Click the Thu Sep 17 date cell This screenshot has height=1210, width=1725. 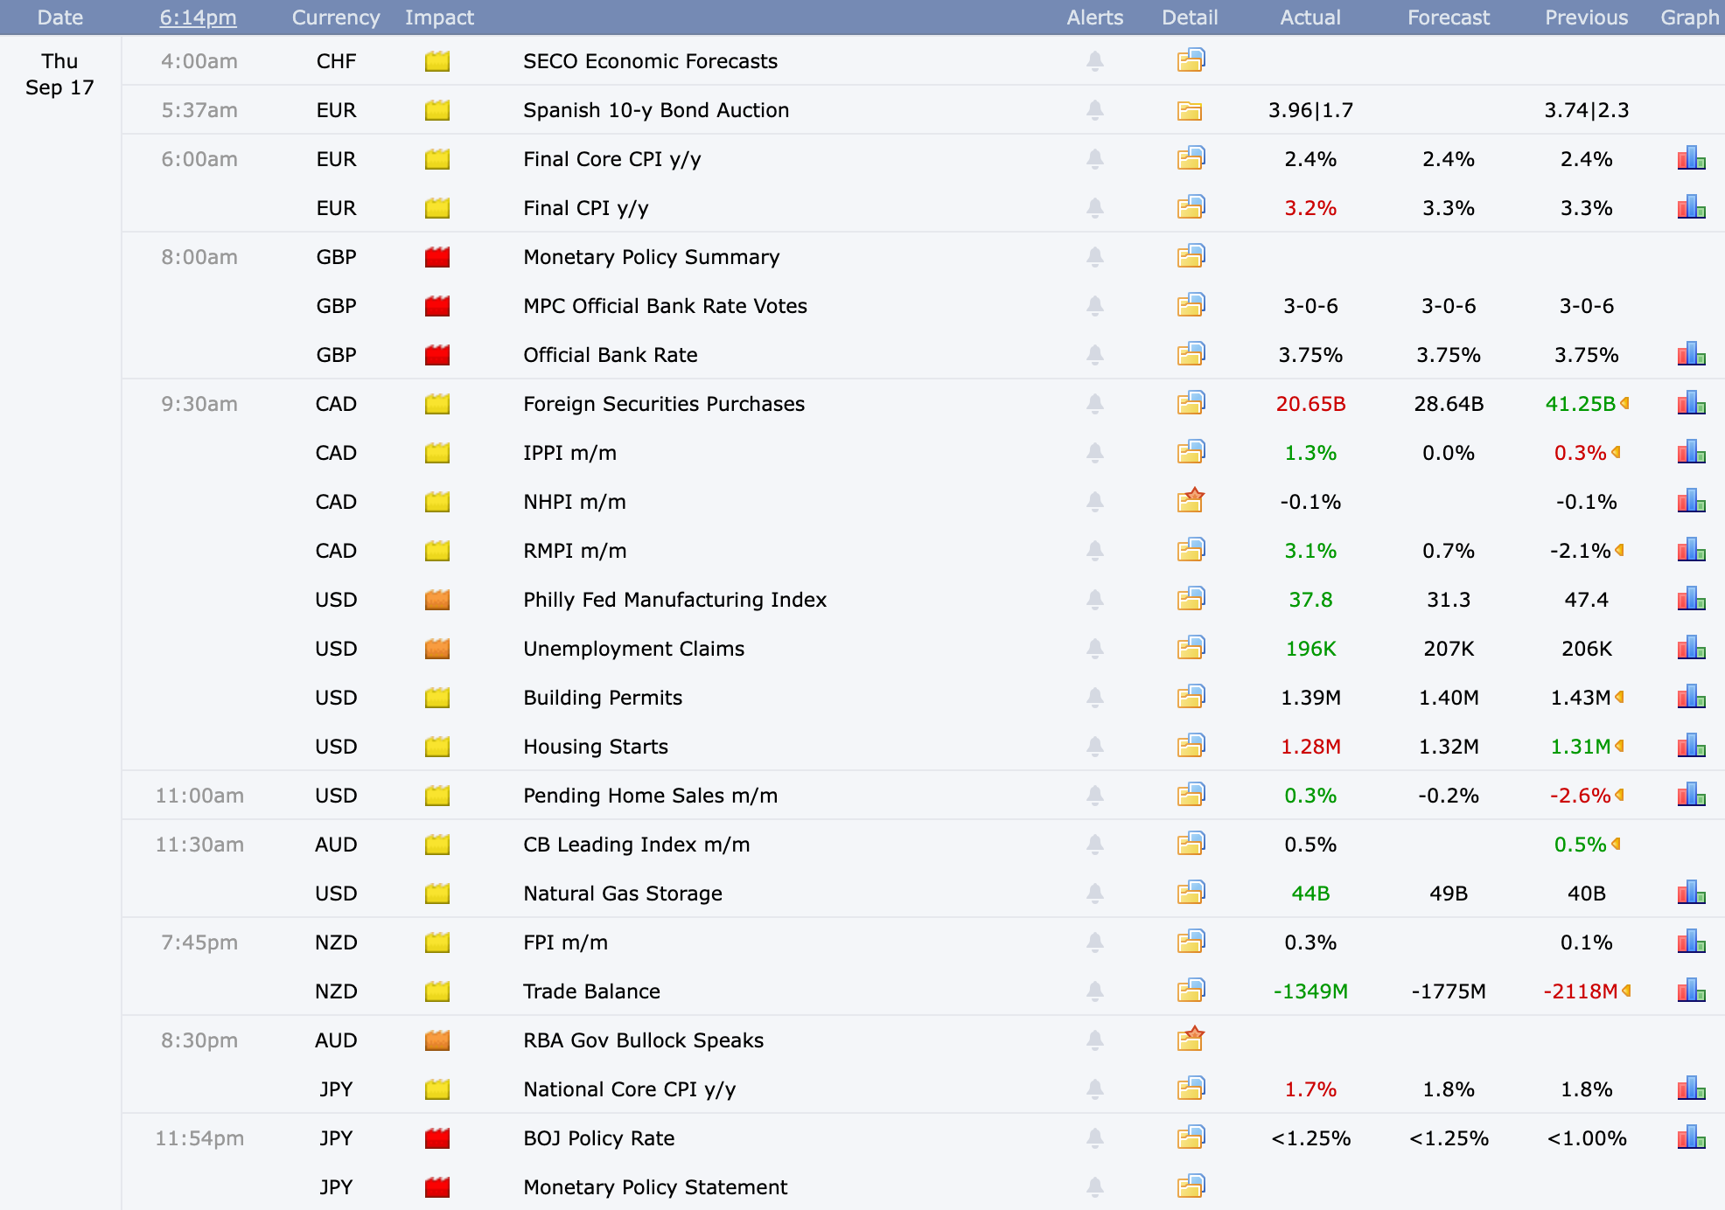pos(59,74)
